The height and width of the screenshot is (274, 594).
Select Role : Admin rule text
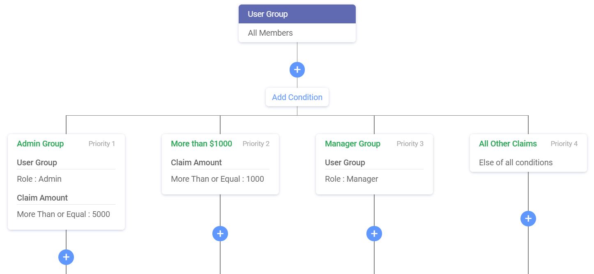39,179
